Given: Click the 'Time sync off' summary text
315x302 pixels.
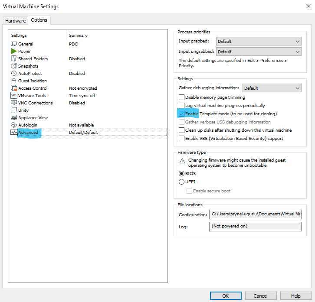Looking at the screenshot, I should click(82, 95).
